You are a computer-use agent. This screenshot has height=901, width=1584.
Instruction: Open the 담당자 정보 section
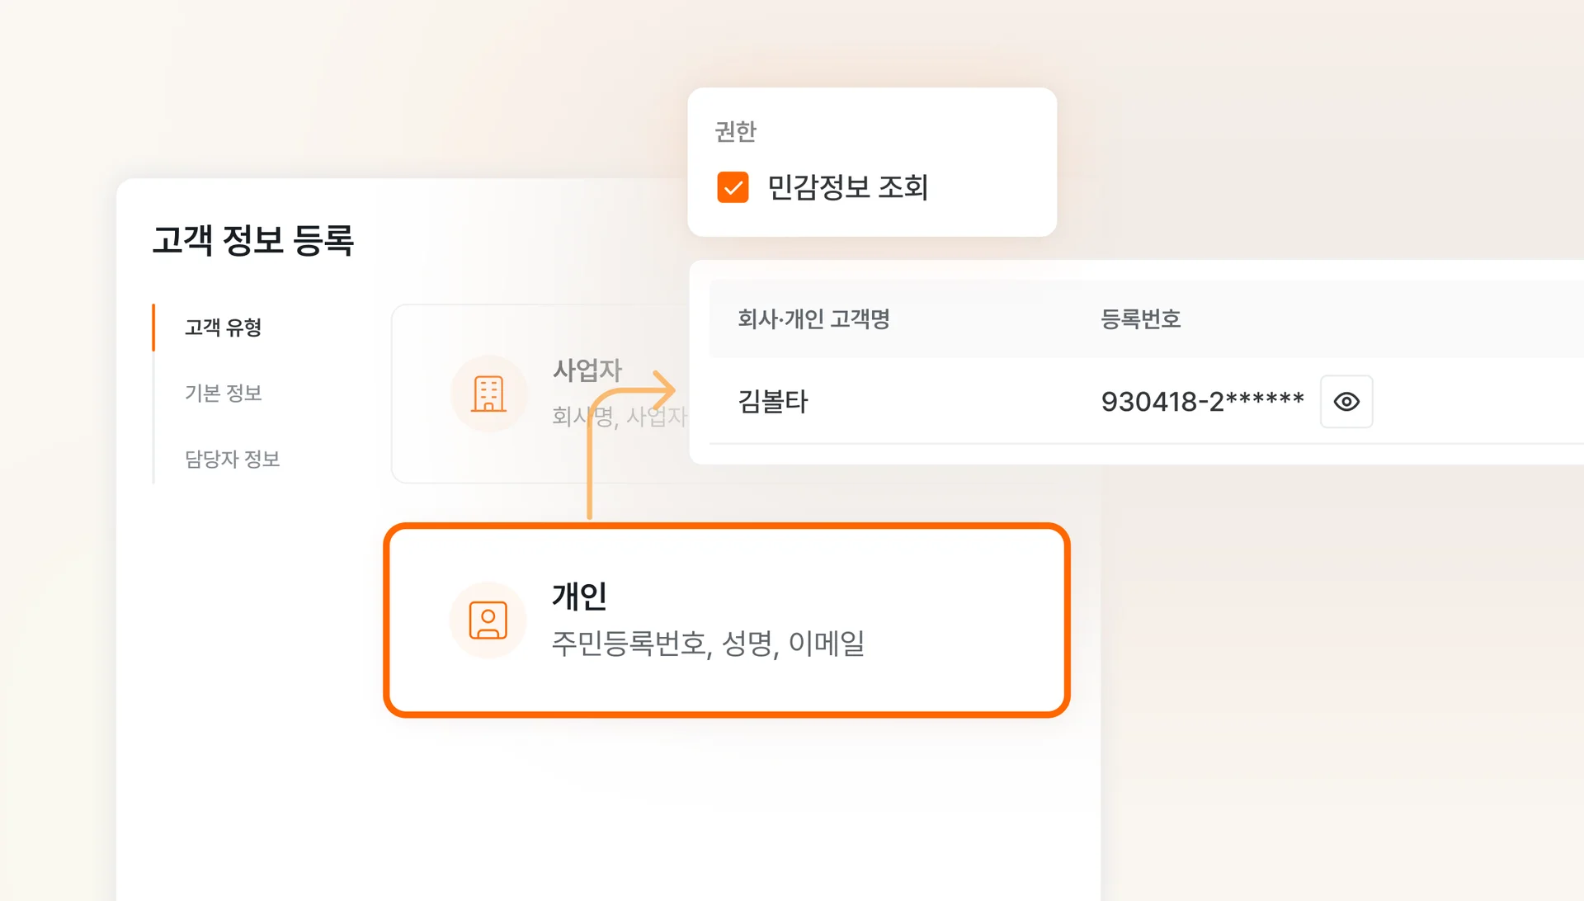[x=232, y=460]
